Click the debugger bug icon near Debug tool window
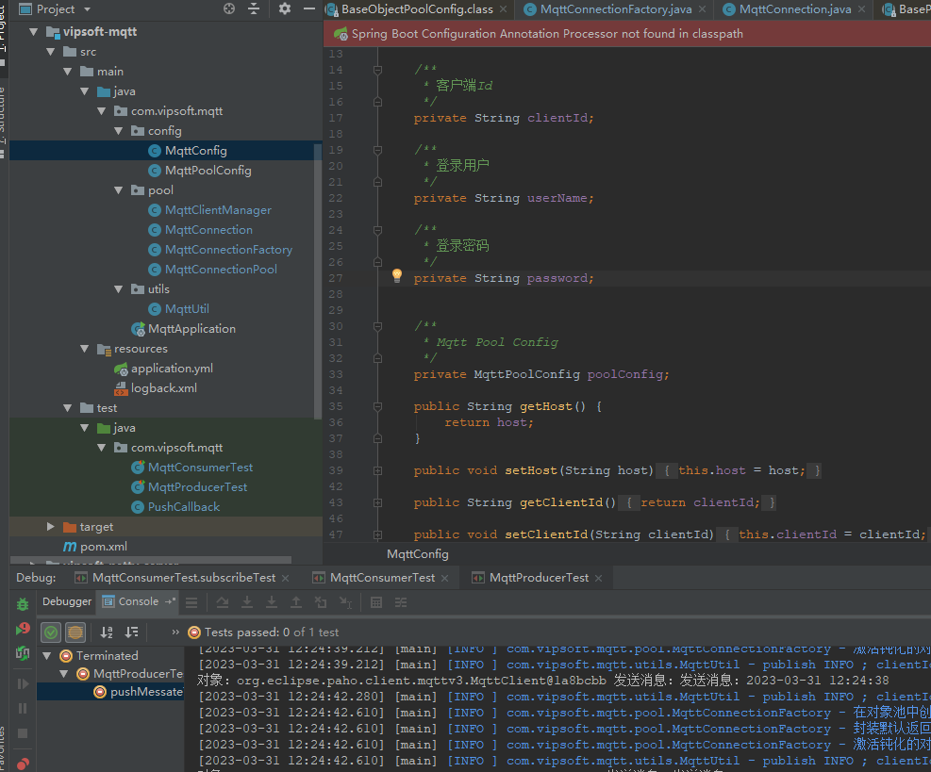This screenshot has width=931, height=772. coord(22,602)
